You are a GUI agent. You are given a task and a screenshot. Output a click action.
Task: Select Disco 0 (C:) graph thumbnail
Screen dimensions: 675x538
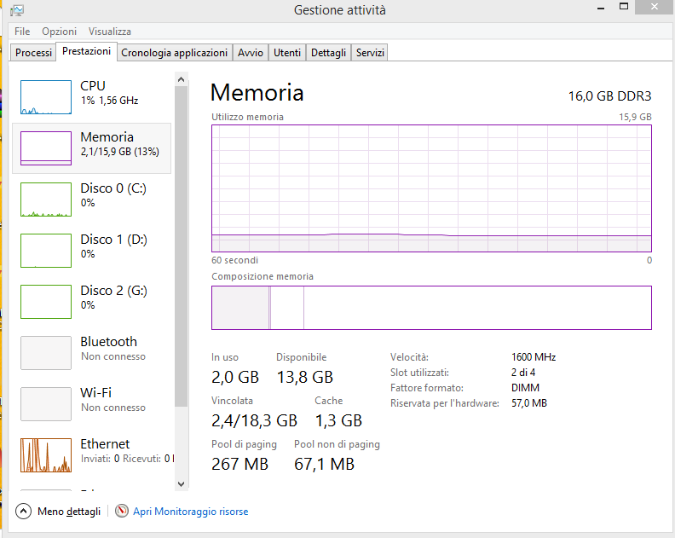[46, 200]
